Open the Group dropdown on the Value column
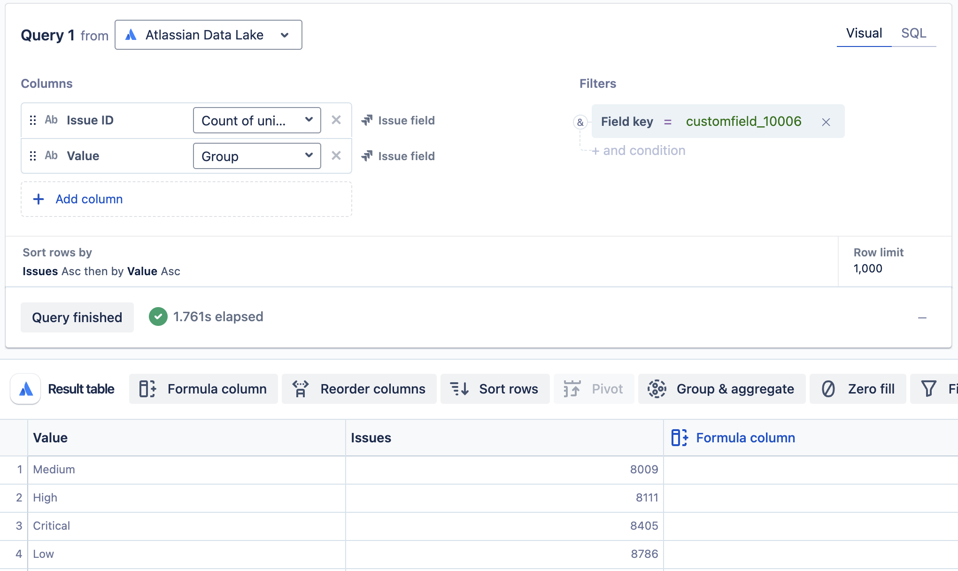This screenshot has height=571, width=958. [x=256, y=156]
